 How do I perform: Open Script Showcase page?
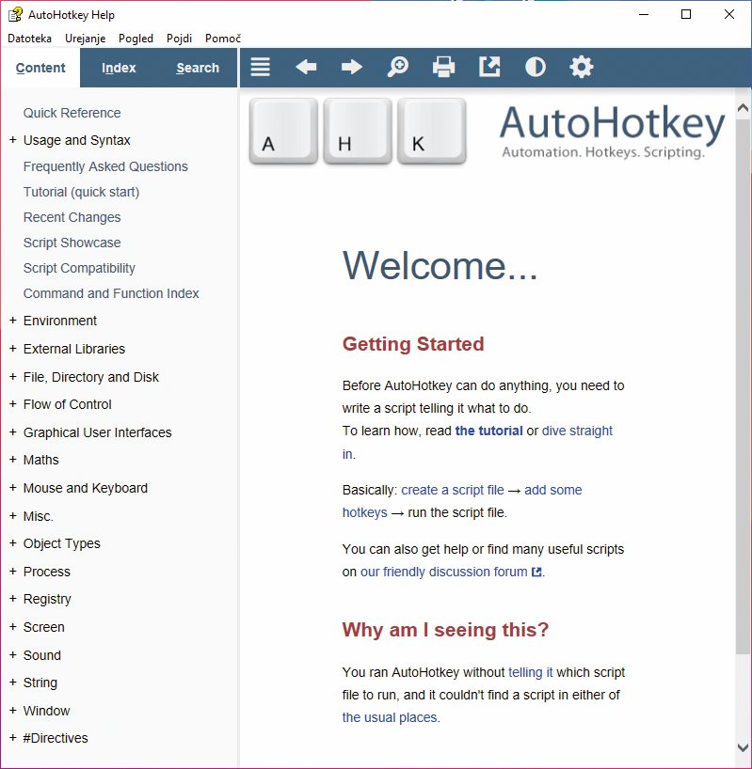coord(72,243)
